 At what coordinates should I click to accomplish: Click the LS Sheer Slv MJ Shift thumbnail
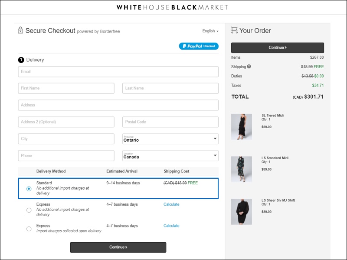pos(242,212)
